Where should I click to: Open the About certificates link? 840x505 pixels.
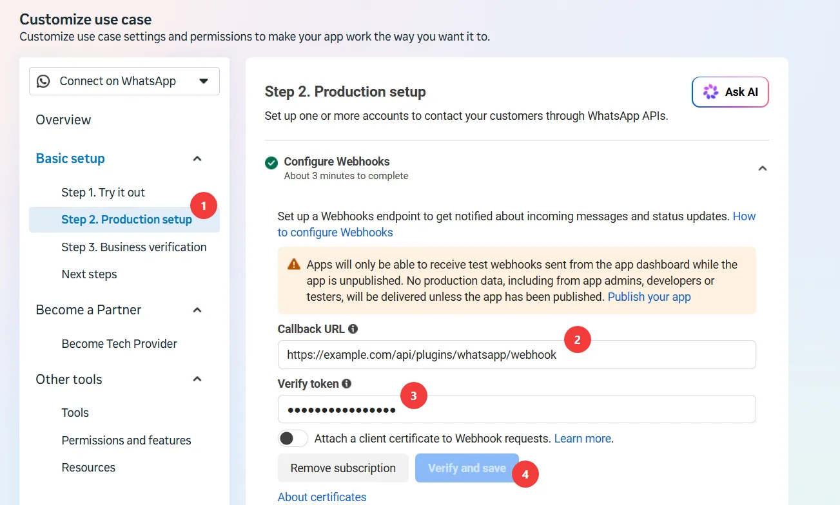(x=322, y=497)
